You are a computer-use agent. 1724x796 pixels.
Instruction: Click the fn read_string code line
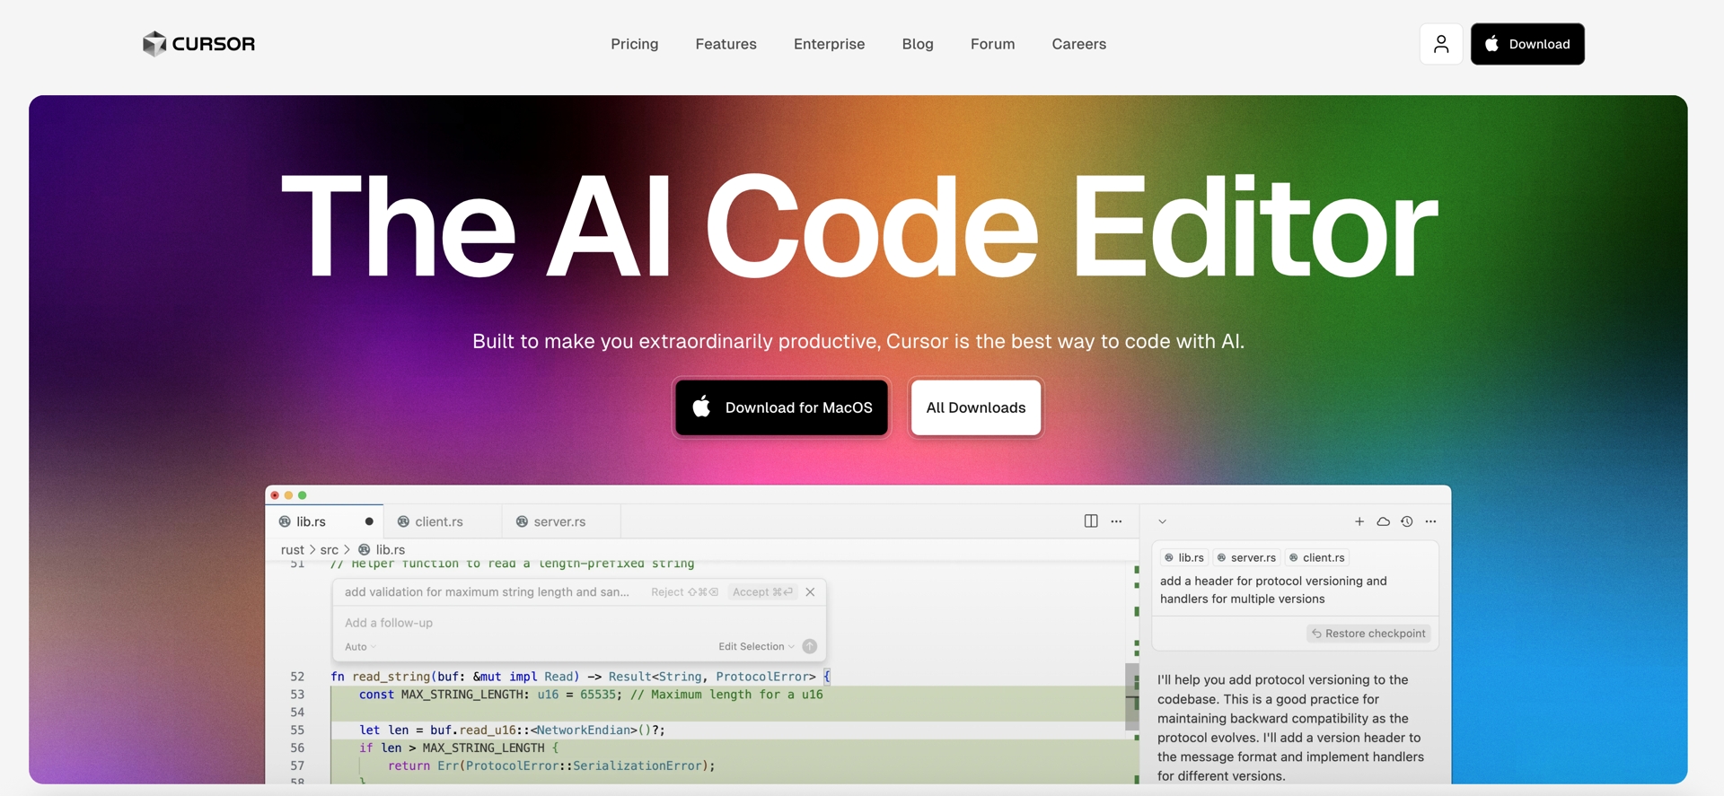click(x=581, y=677)
